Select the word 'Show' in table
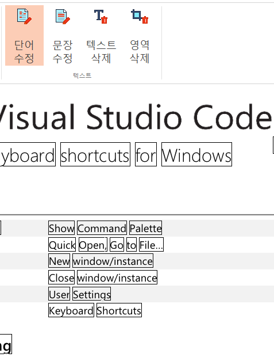Viewport: 274px width, 357px height. (x=61, y=227)
